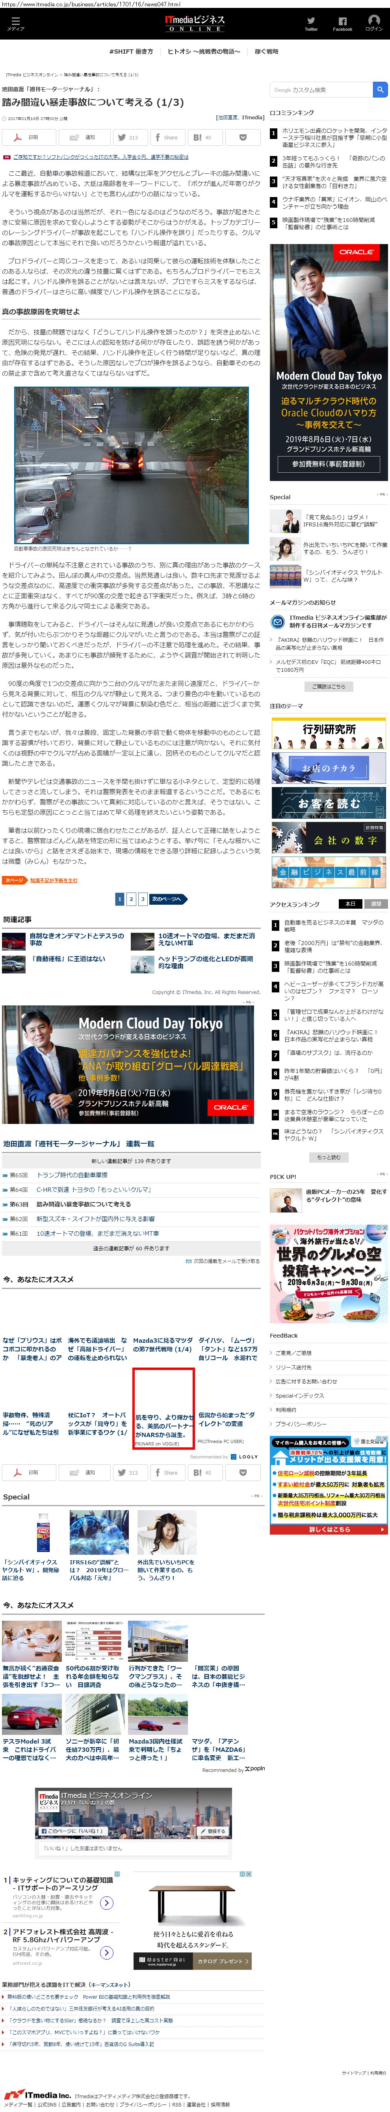Open the お店のチカラ theme banner
This screenshot has width=390, height=2112.
pos(329,768)
